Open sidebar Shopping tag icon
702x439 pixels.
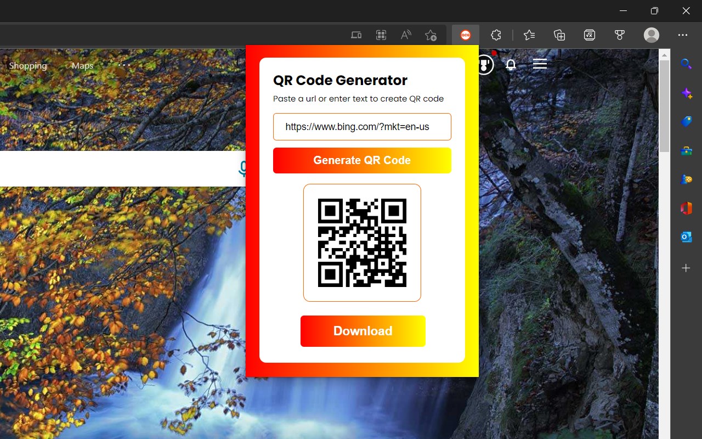pos(686,121)
